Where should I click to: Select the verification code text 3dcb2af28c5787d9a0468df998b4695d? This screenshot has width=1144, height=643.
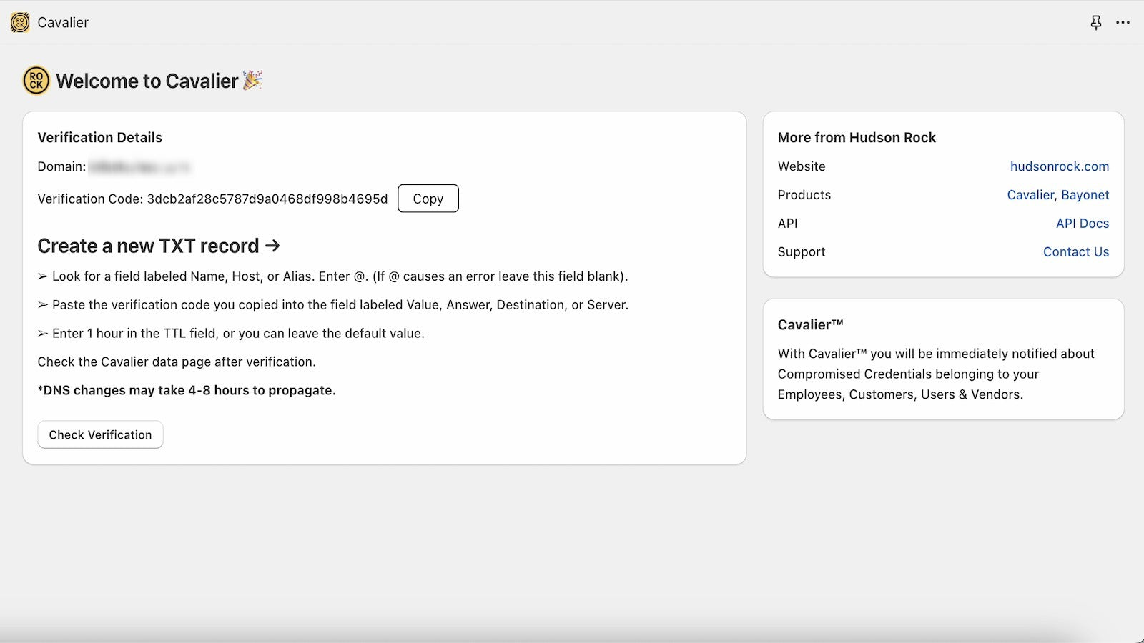point(267,199)
